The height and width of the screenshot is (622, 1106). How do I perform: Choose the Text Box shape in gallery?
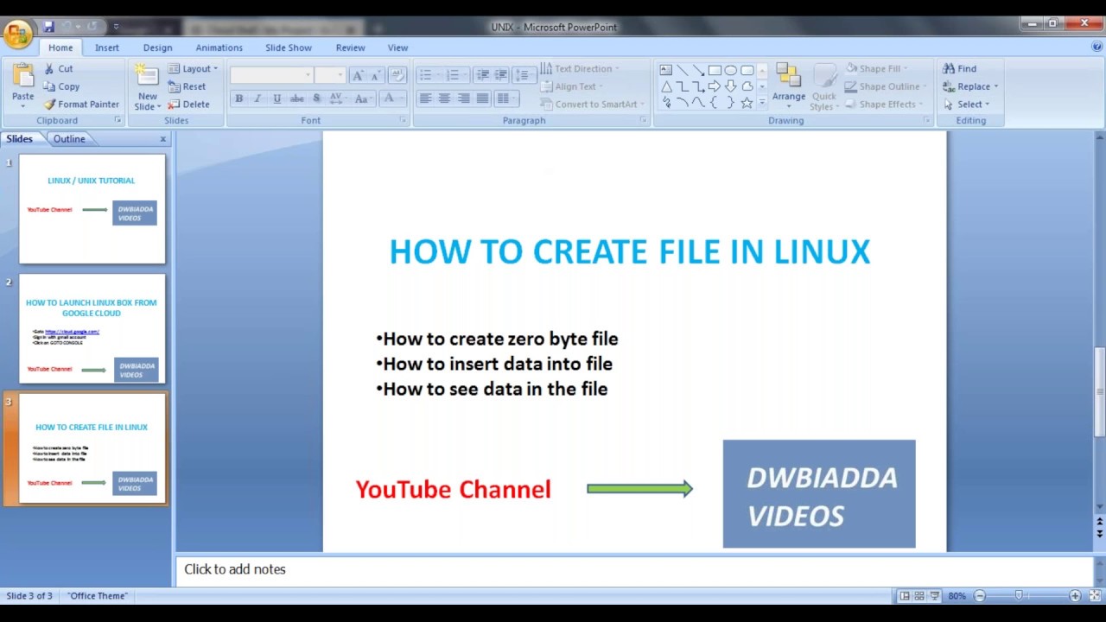(665, 70)
